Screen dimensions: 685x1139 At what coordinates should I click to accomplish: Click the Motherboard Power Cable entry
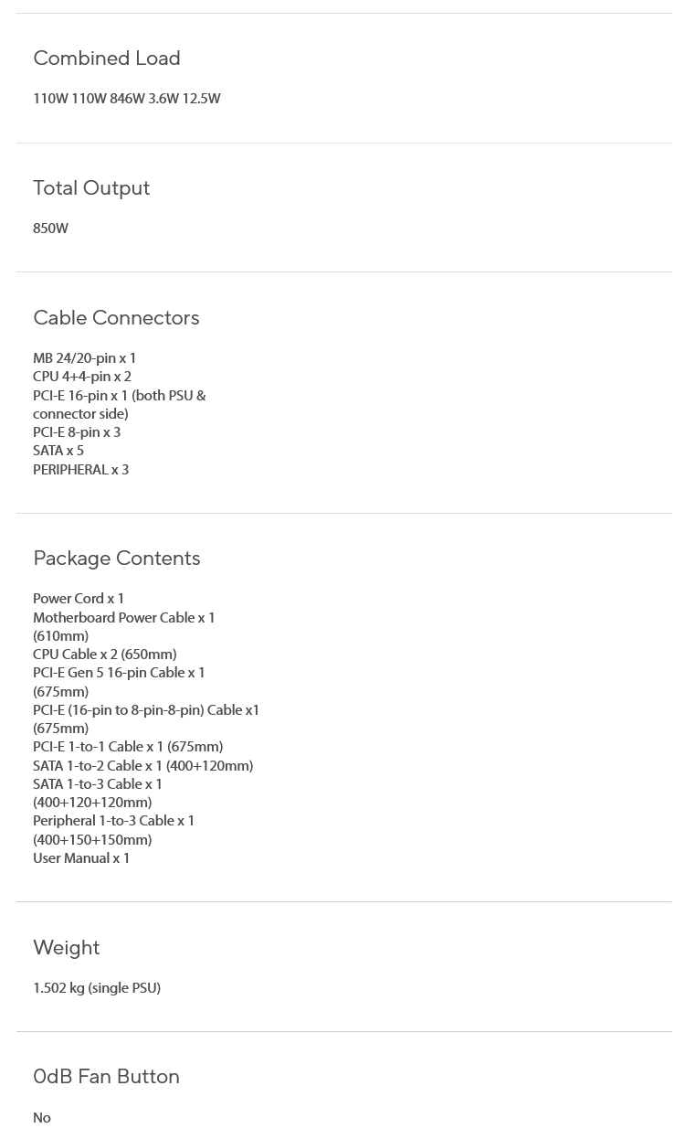(x=124, y=626)
